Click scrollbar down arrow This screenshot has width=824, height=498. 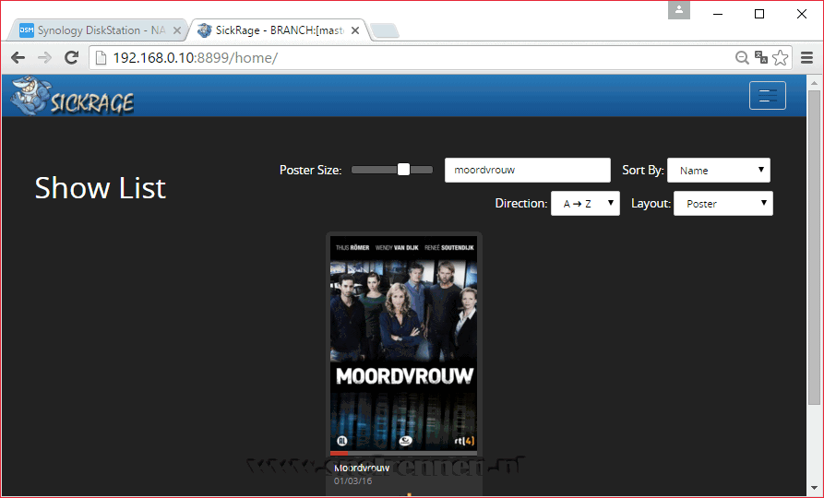point(814,489)
